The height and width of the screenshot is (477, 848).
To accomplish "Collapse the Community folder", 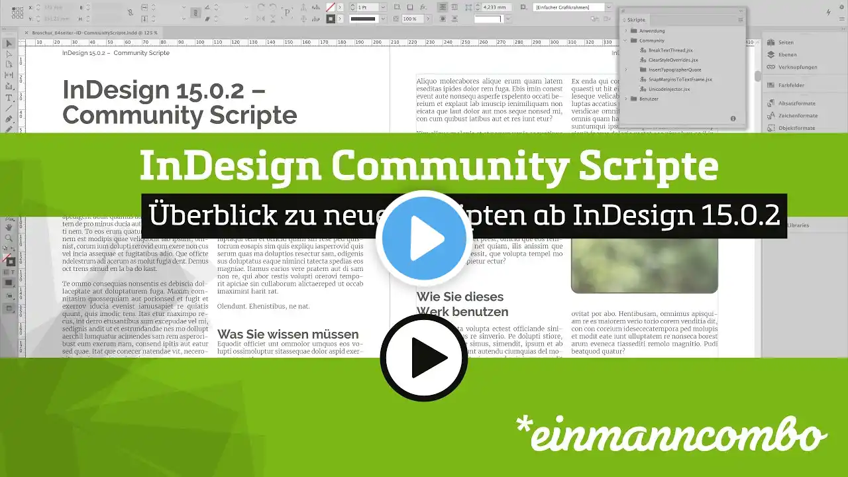I will (x=626, y=40).
